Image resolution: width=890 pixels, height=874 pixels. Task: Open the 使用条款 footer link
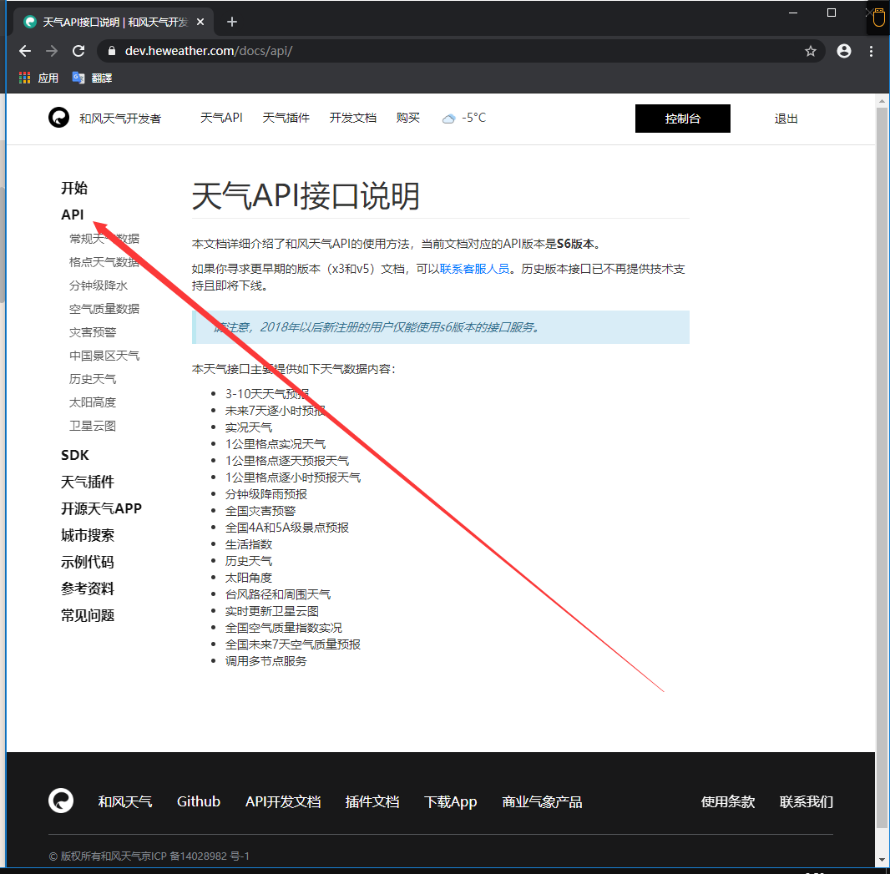(728, 801)
